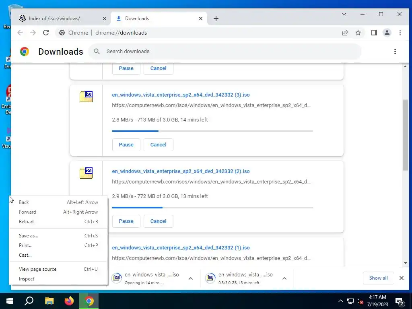Image resolution: width=412 pixels, height=309 pixels.
Task: Click Show all on download shelf
Action: click(x=378, y=278)
